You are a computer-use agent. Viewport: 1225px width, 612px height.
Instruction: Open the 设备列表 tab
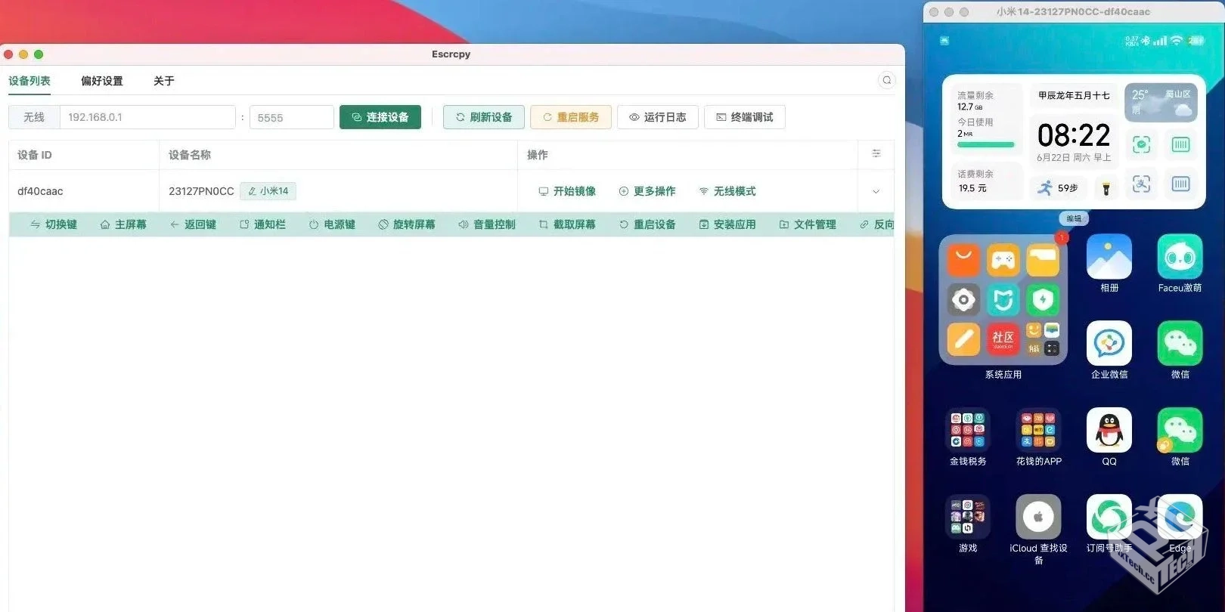click(x=29, y=81)
